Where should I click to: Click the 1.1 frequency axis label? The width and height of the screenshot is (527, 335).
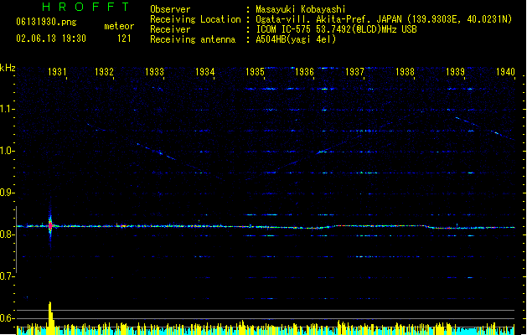(8, 109)
